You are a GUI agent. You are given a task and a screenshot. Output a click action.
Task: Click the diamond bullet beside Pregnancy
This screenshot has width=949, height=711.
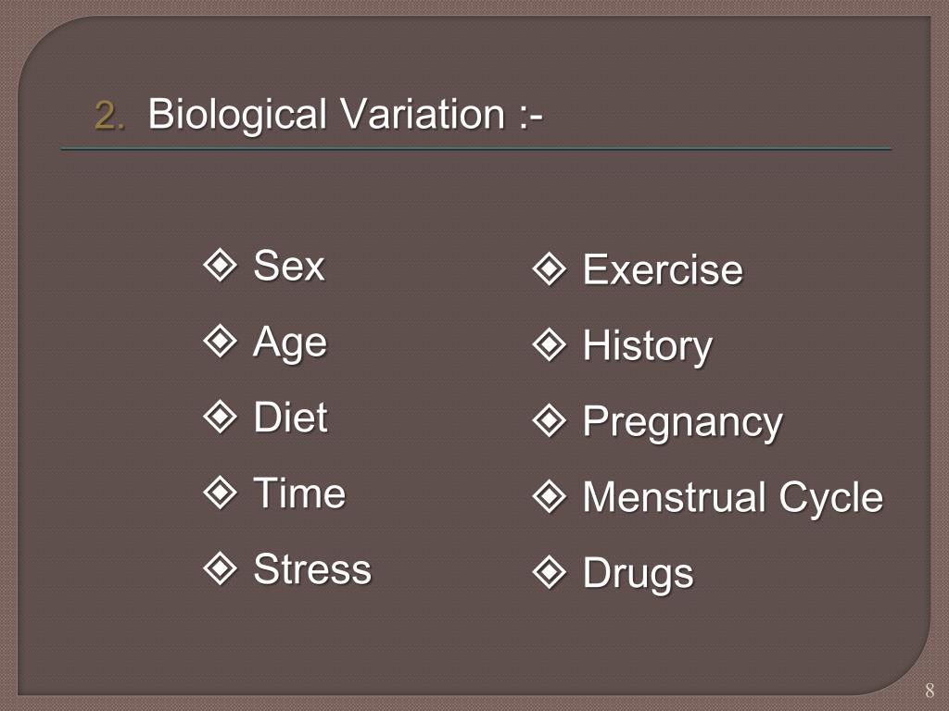pos(550,421)
